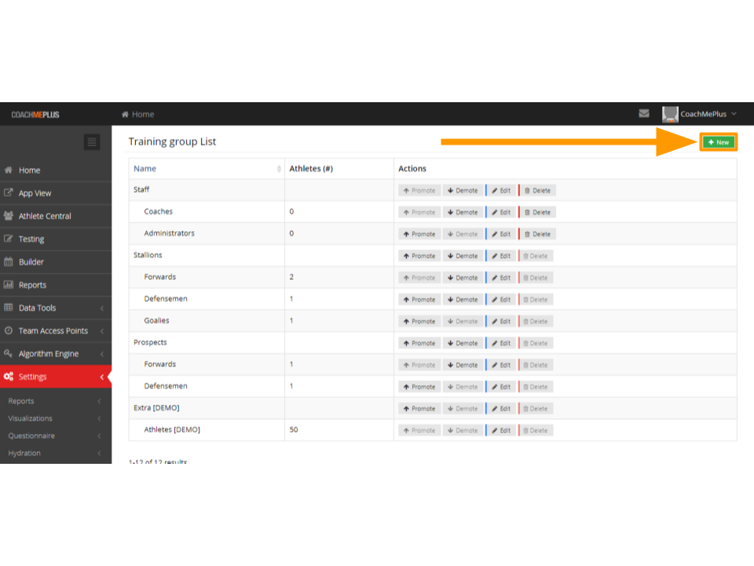Toggle the sidebar hamburger menu icon

[91, 141]
